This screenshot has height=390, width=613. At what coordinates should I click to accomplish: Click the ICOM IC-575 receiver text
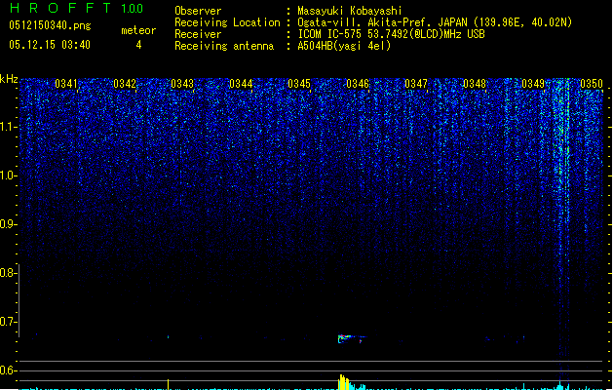click(x=391, y=34)
